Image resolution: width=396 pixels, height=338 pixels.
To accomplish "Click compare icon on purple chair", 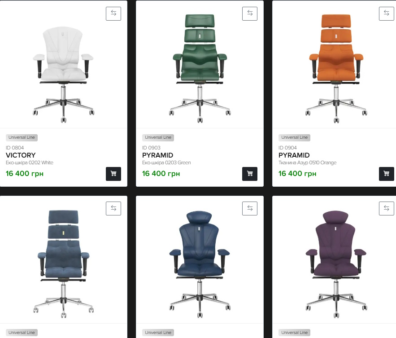I will point(387,208).
